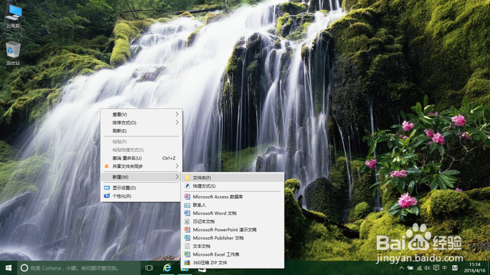Choose 刷新(E) from the context menu
This screenshot has height=275, width=490.
point(141,131)
